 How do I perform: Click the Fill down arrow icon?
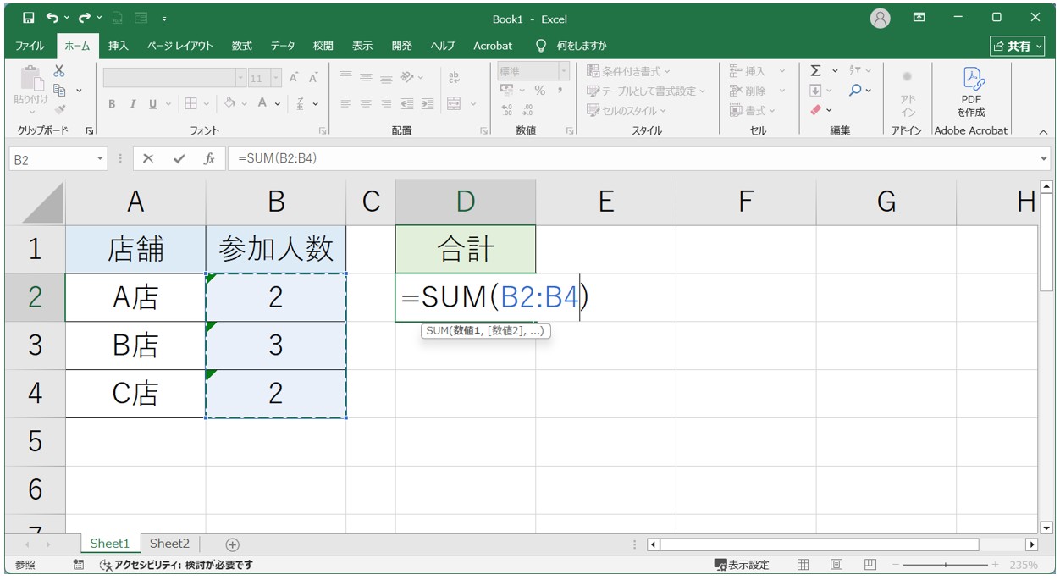point(816,91)
